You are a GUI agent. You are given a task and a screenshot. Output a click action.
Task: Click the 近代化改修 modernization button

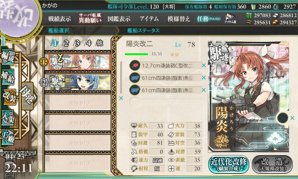[x=229, y=165]
